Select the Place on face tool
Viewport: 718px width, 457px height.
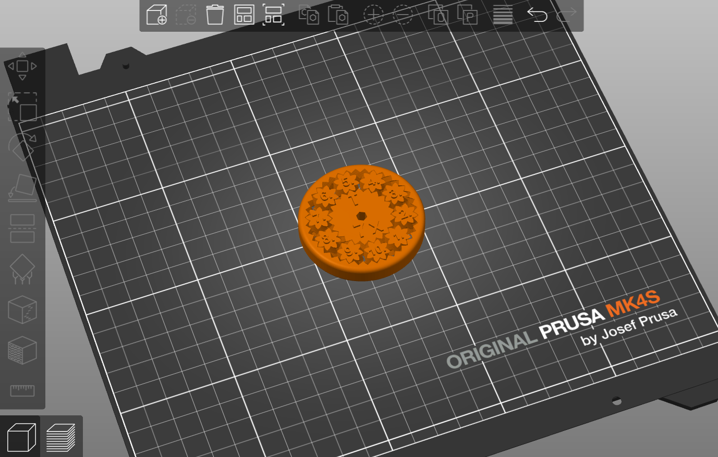[22, 187]
